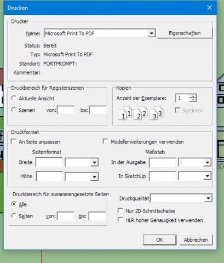Click the In der Ausgabe value field

[163, 162]
